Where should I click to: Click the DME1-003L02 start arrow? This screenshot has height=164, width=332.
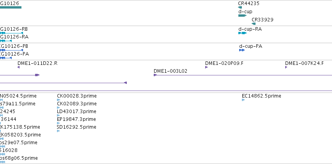tap(155, 75)
